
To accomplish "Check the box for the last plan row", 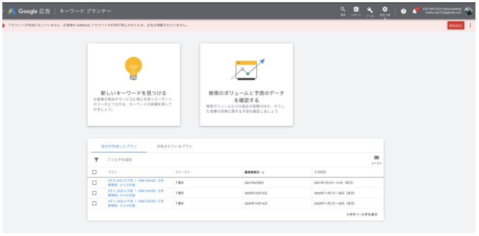I will [x=95, y=203].
